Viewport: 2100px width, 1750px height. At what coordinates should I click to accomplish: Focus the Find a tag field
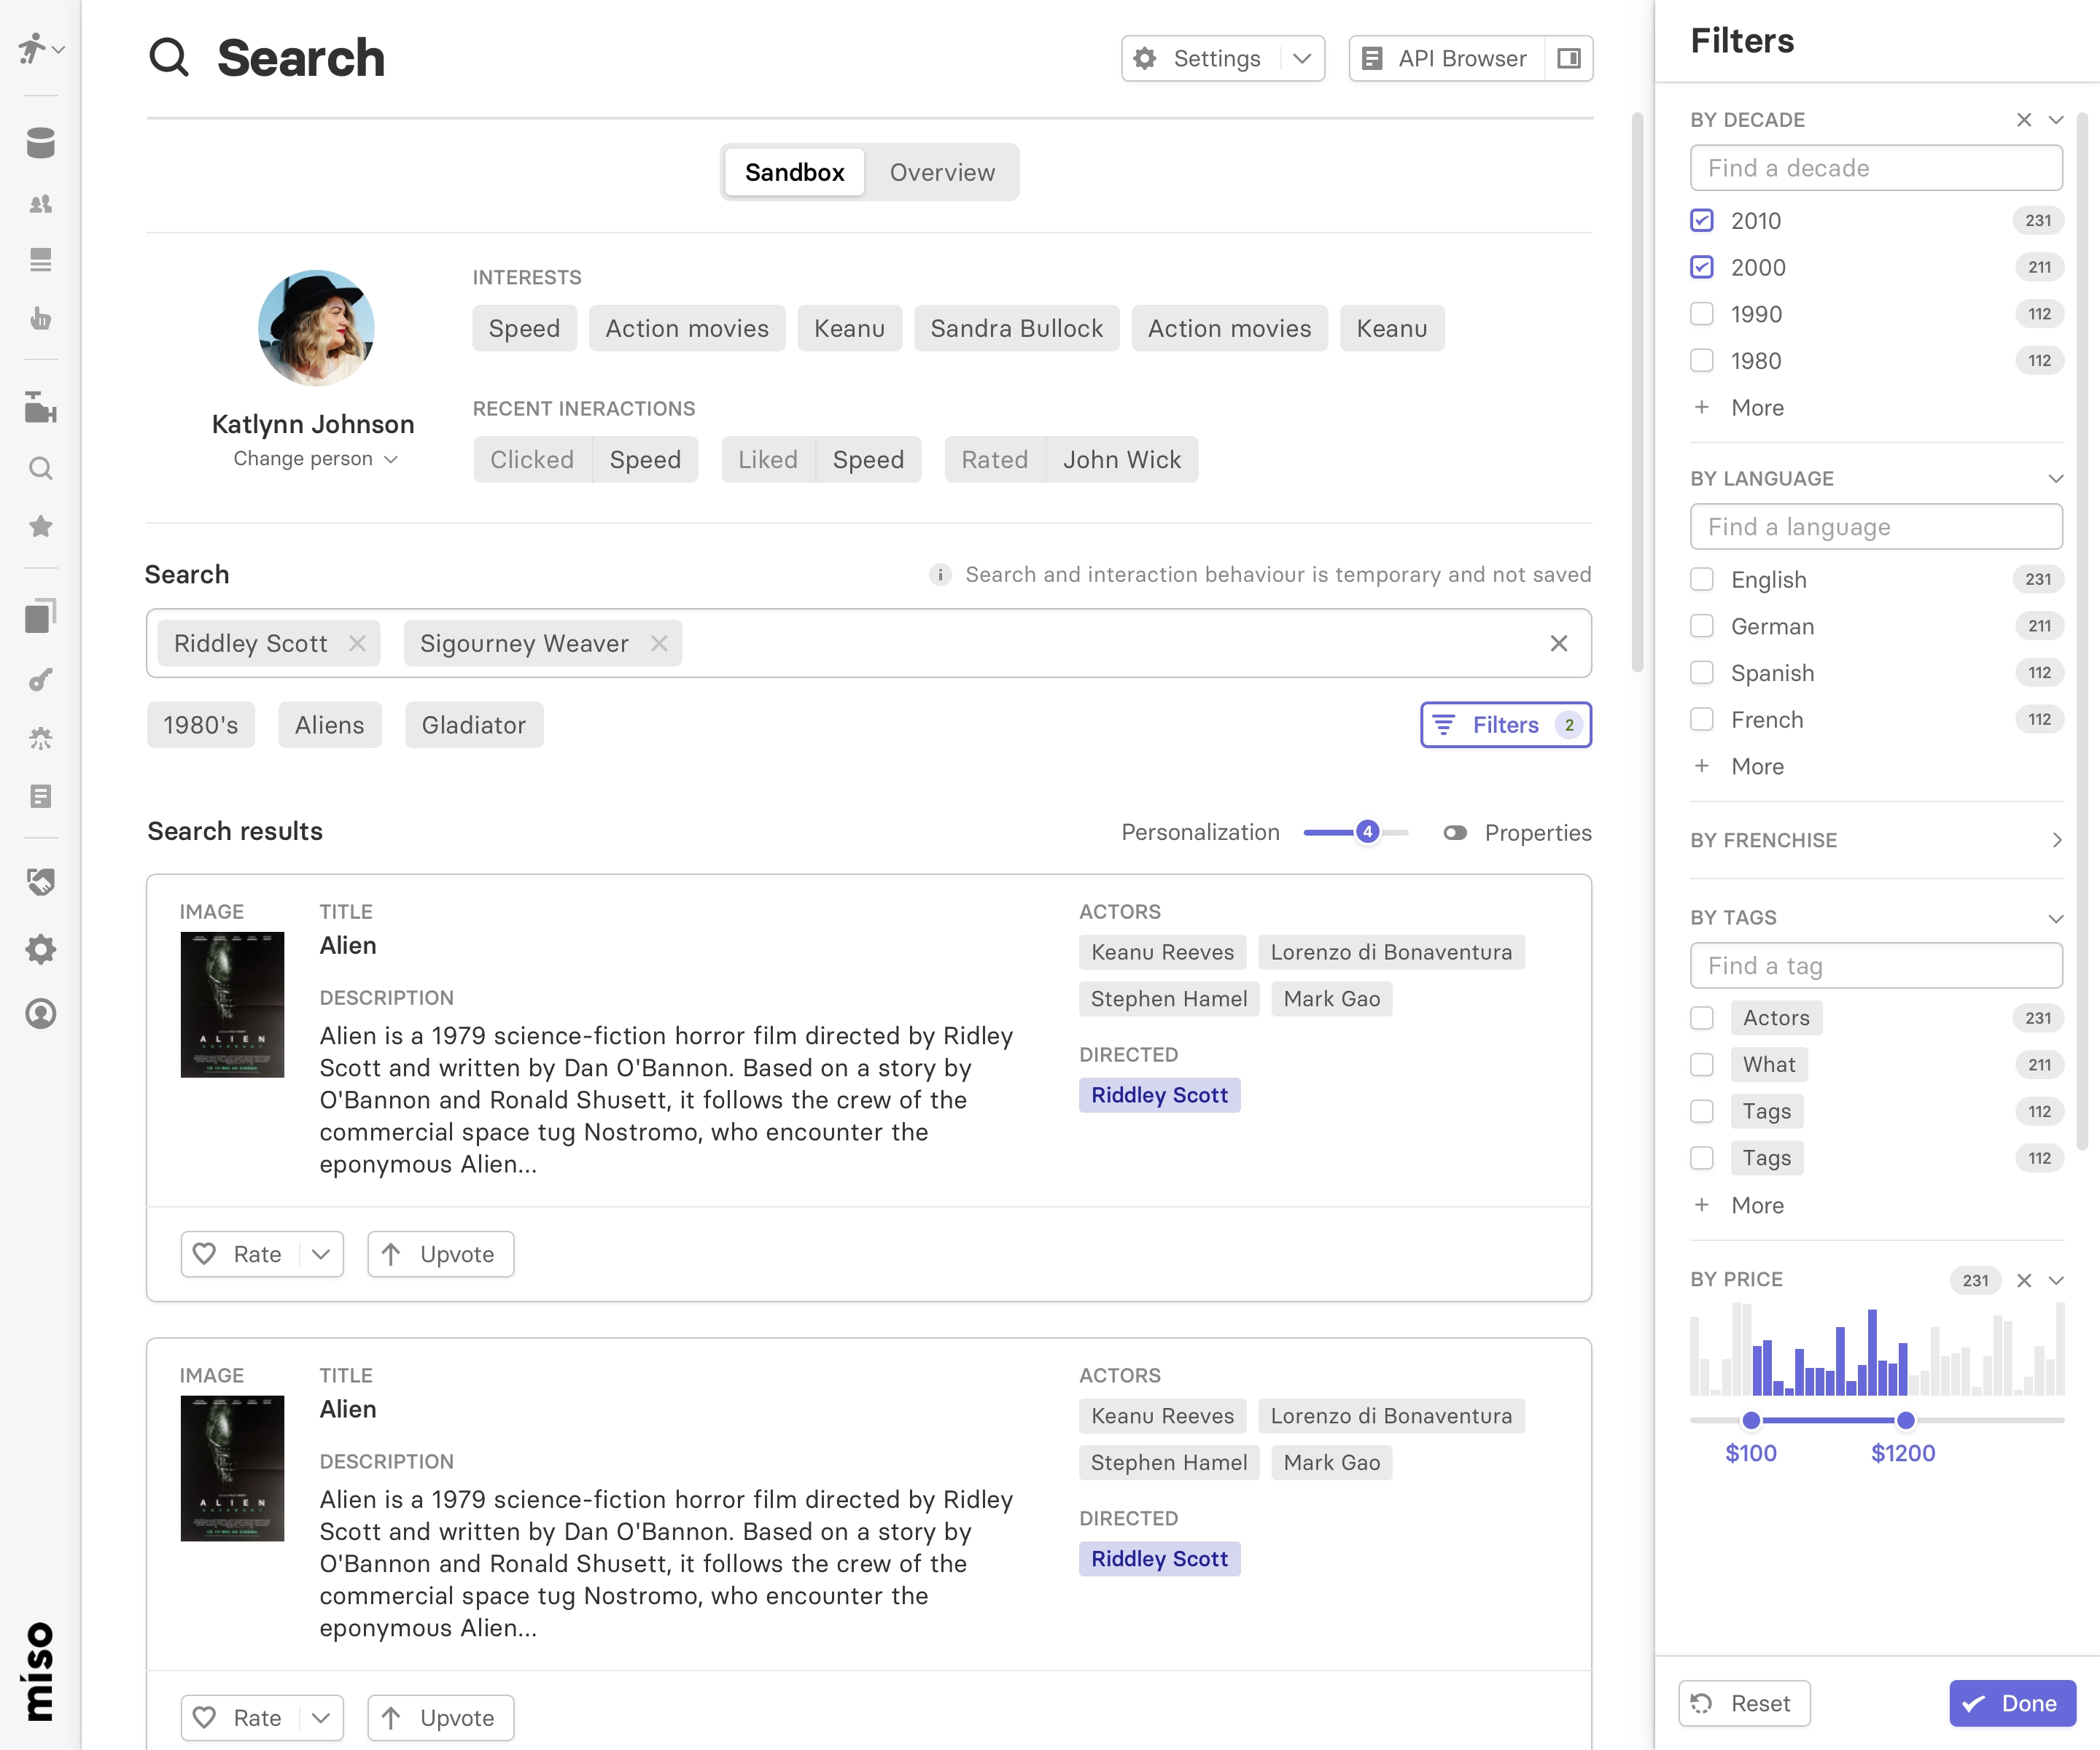tap(1876, 966)
